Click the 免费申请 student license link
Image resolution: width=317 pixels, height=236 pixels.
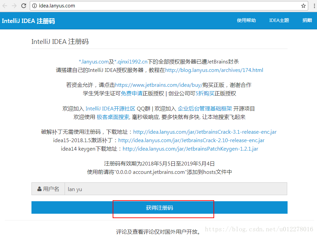(x=132, y=94)
